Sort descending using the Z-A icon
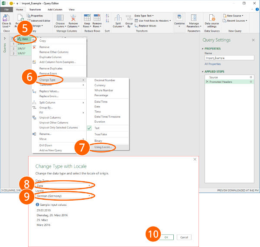 tap(107, 20)
